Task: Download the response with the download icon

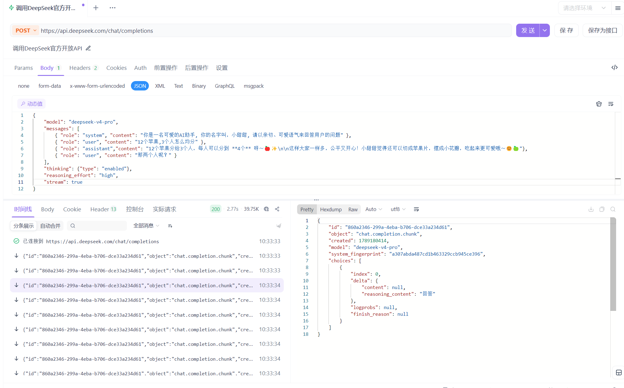Action: 591,209
